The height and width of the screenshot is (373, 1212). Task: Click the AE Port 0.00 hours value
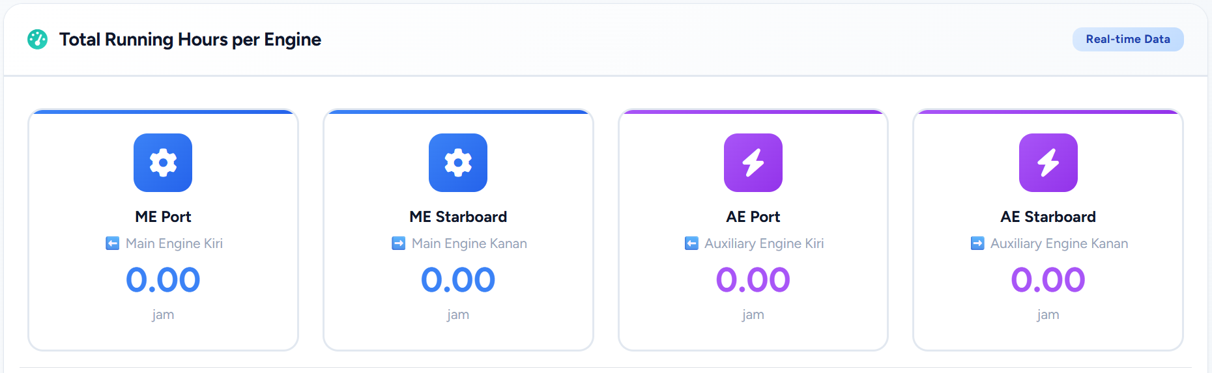pyautogui.click(x=753, y=280)
